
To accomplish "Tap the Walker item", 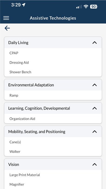I will pyautogui.click(x=53, y=152).
